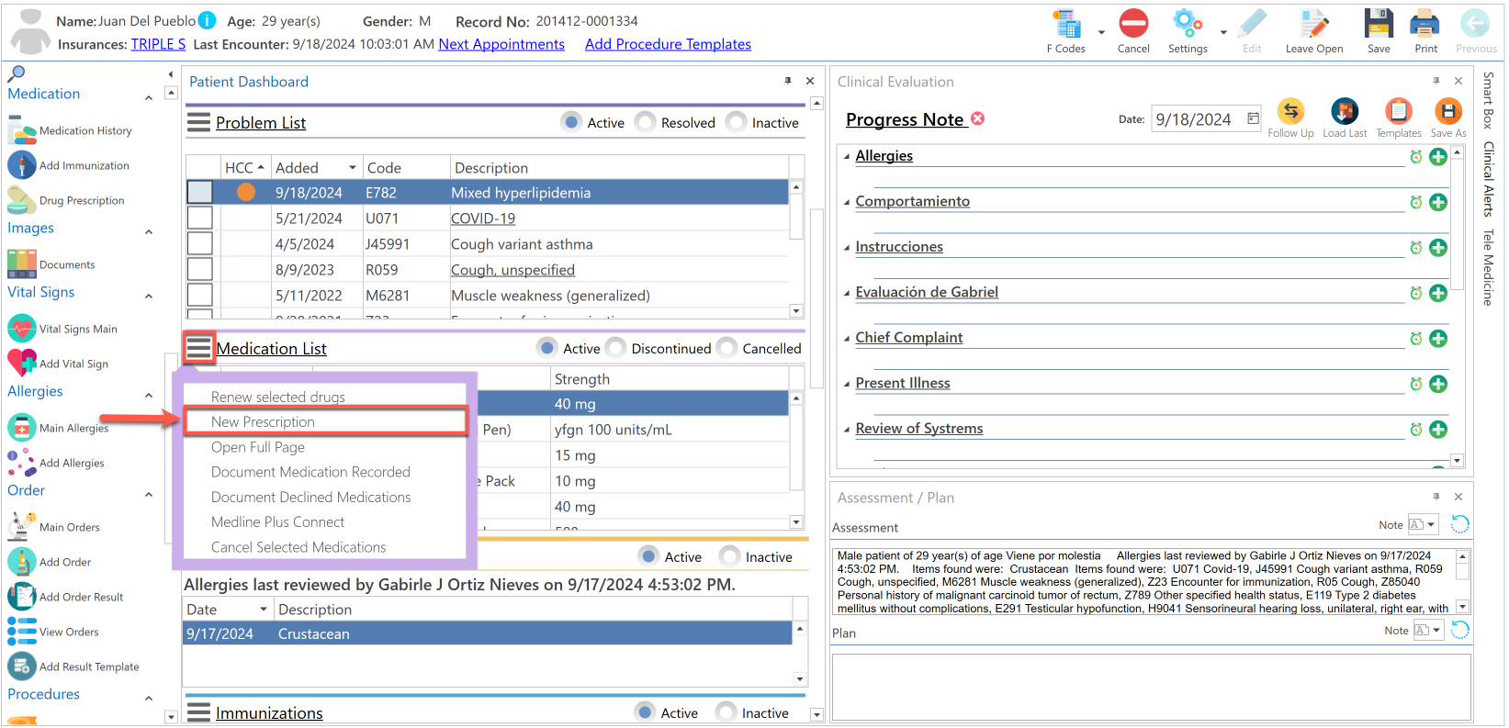1509x728 pixels.
Task: Collapse the Procedures sidebar group
Action: pos(149,698)
